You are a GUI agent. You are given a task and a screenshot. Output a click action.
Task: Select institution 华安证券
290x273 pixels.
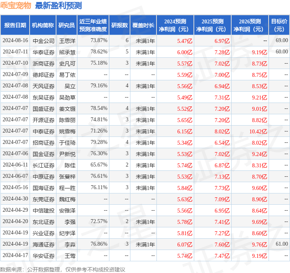[x=44, y=256]
